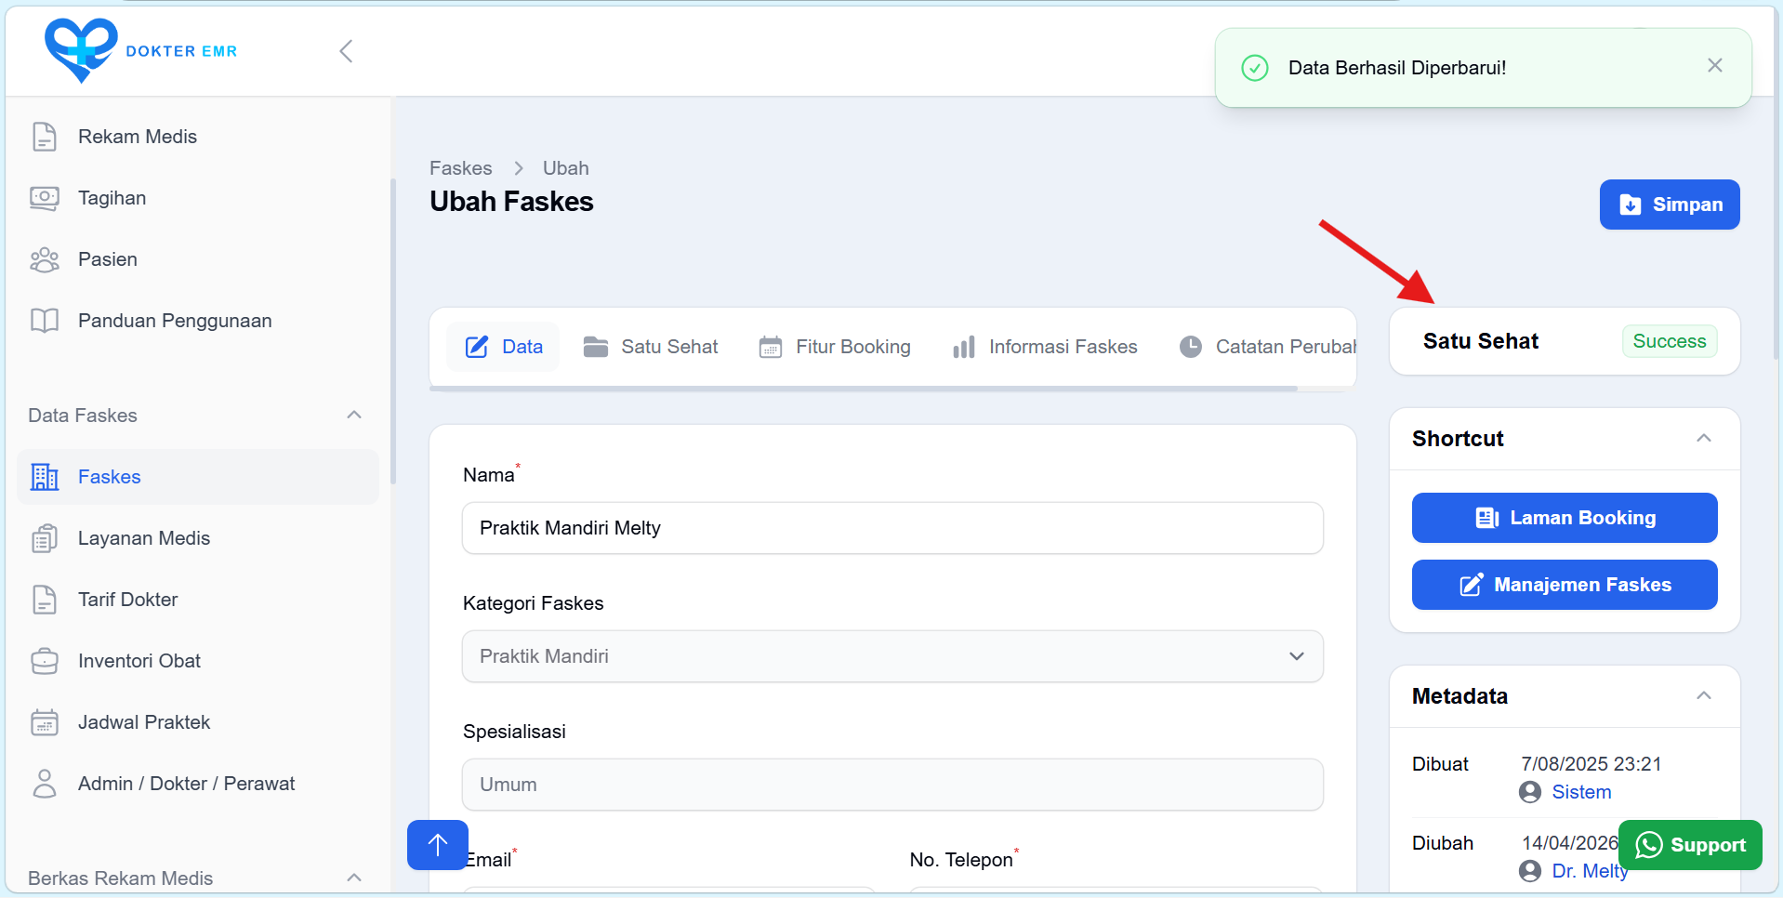Click the Pasien people icon
This screenshot has height=898, width=1783.
pos(45,259)
